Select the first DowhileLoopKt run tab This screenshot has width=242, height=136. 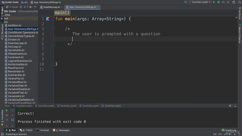click(x=23, y=106)
